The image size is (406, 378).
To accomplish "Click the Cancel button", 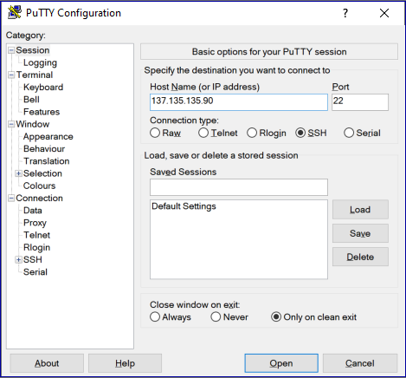I will click(x=360, y=363).
